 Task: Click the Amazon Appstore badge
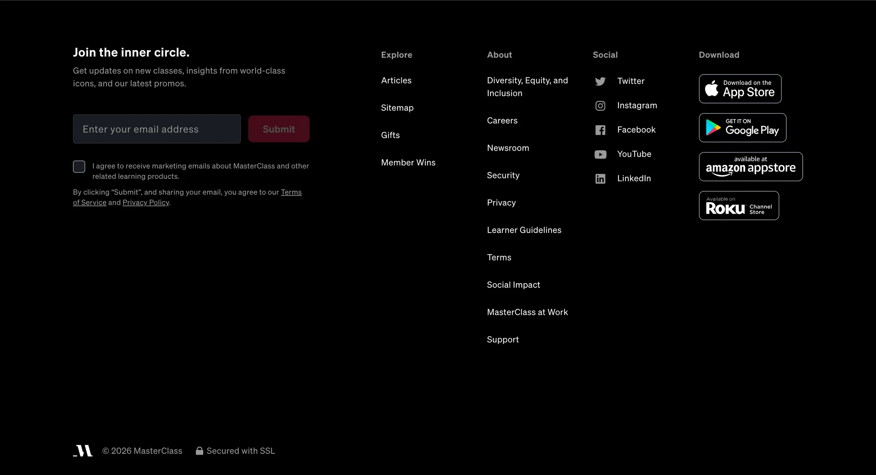point(751,166)
